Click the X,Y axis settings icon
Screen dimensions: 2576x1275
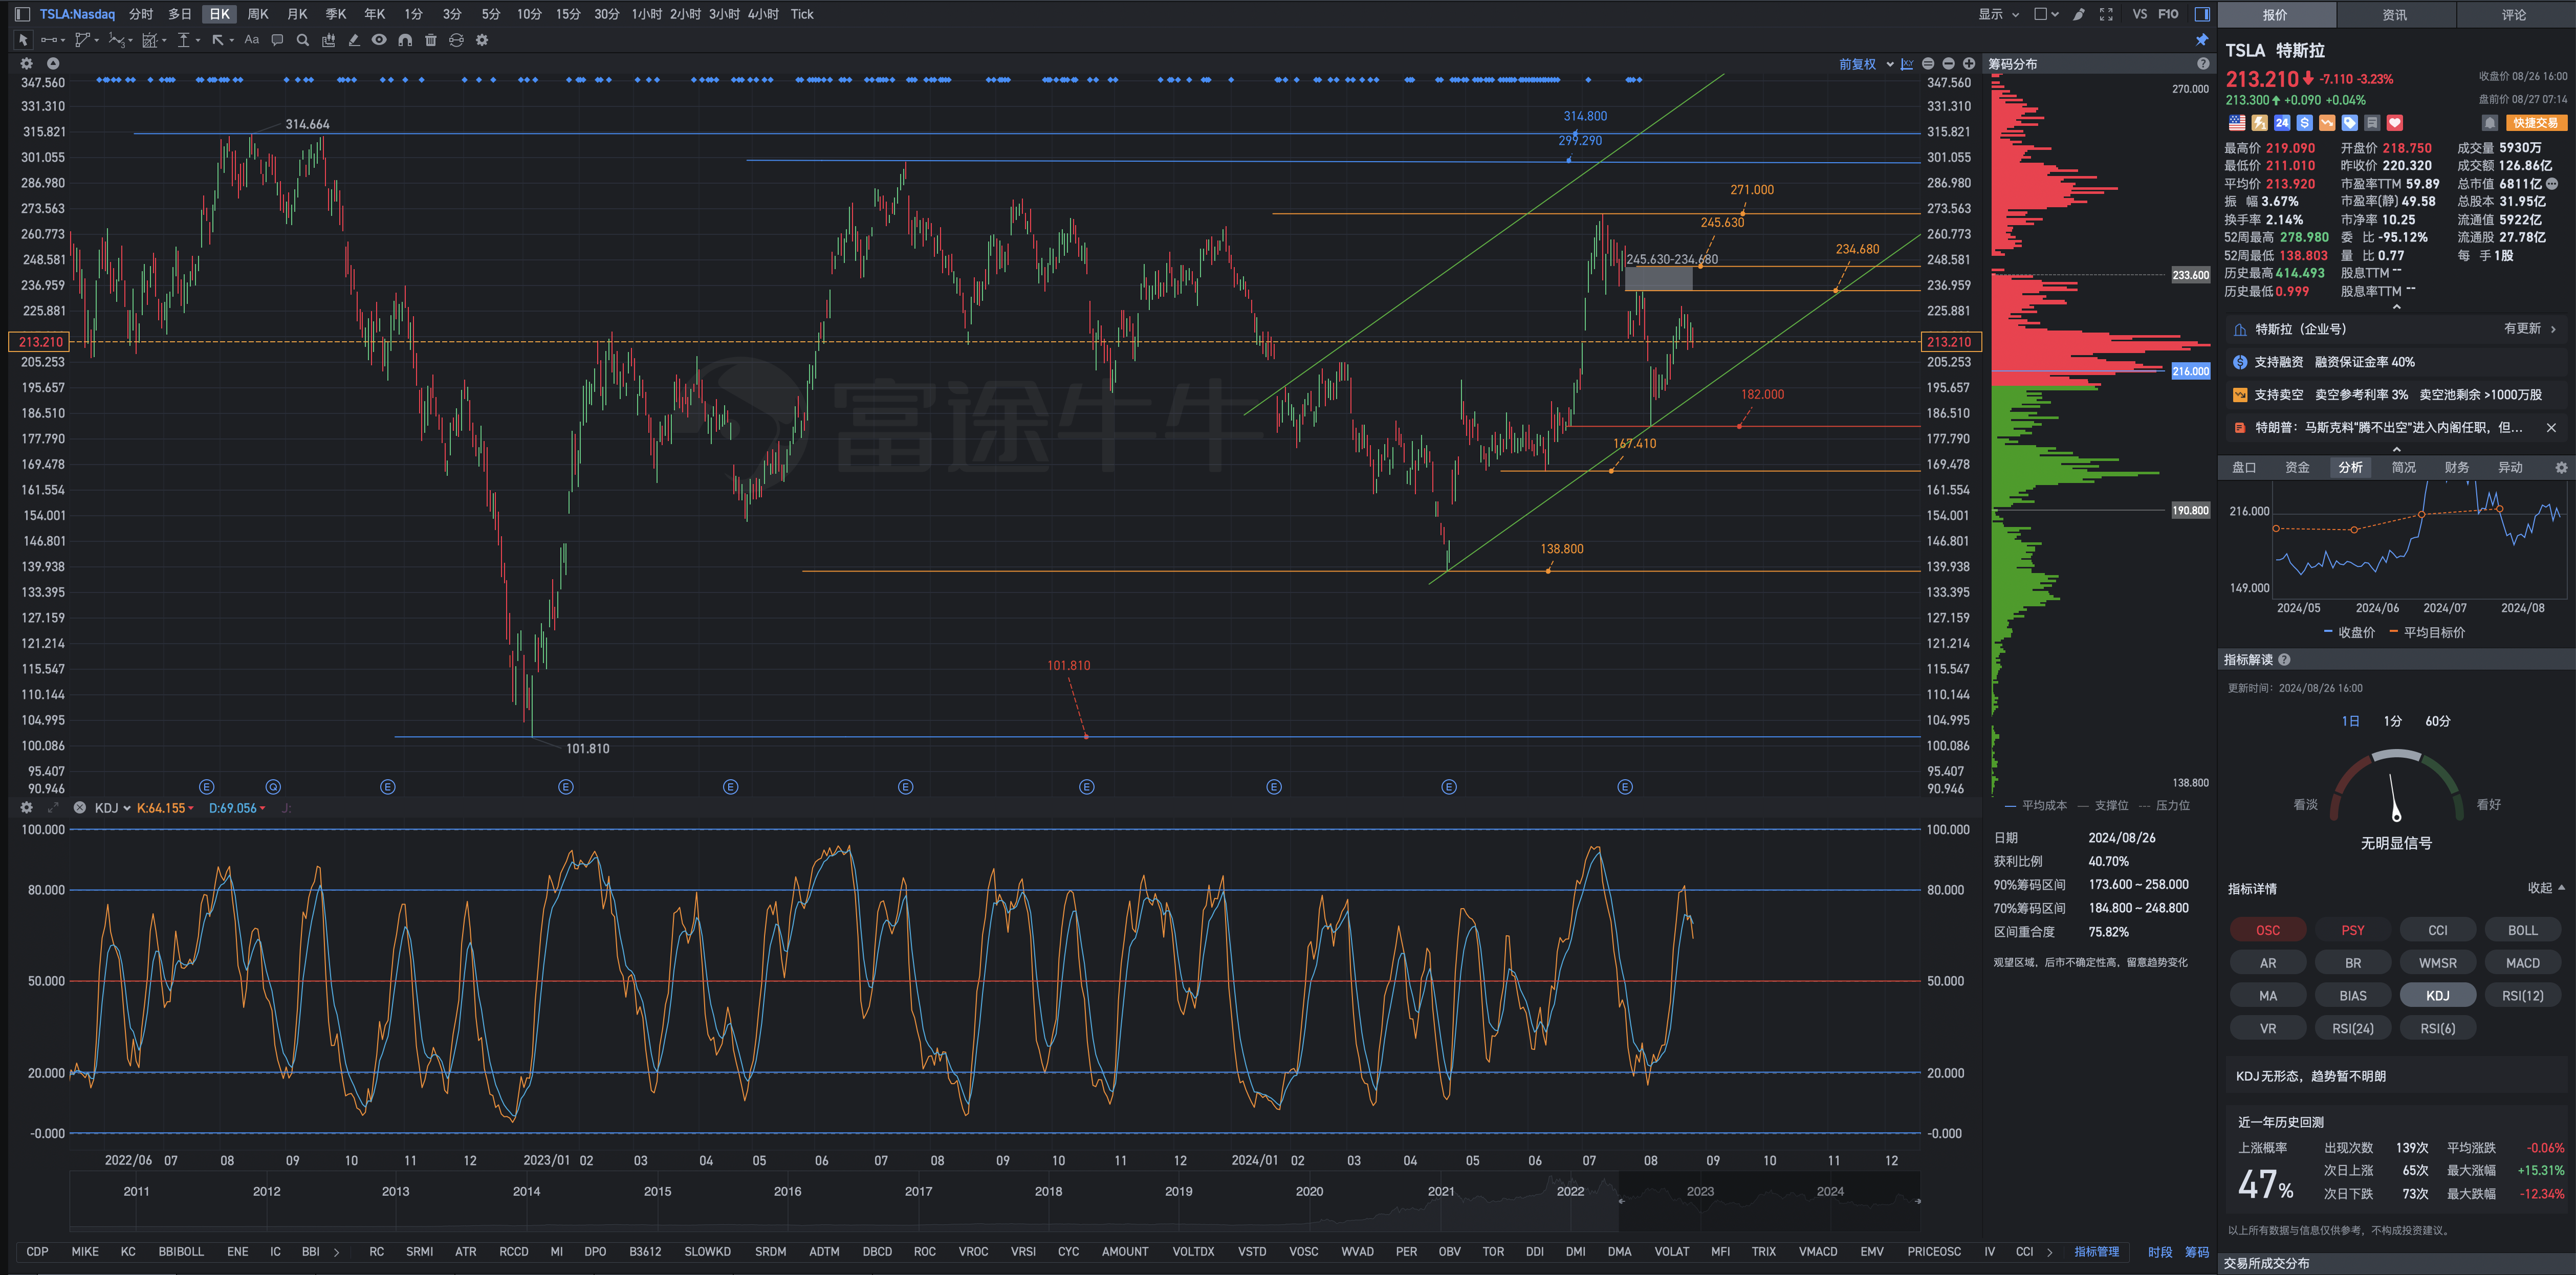tap(1907, 64)
